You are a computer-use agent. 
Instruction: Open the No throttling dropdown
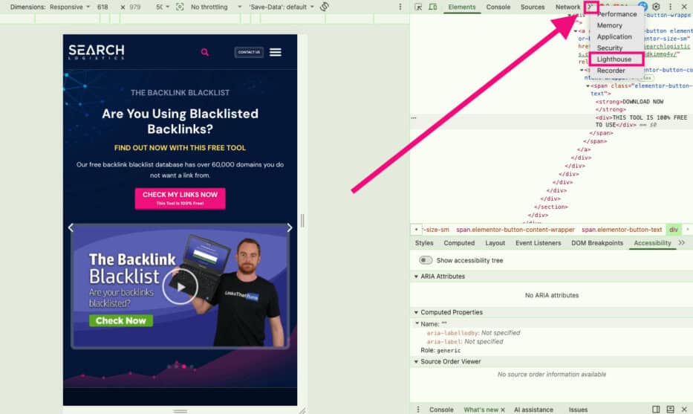216,7
